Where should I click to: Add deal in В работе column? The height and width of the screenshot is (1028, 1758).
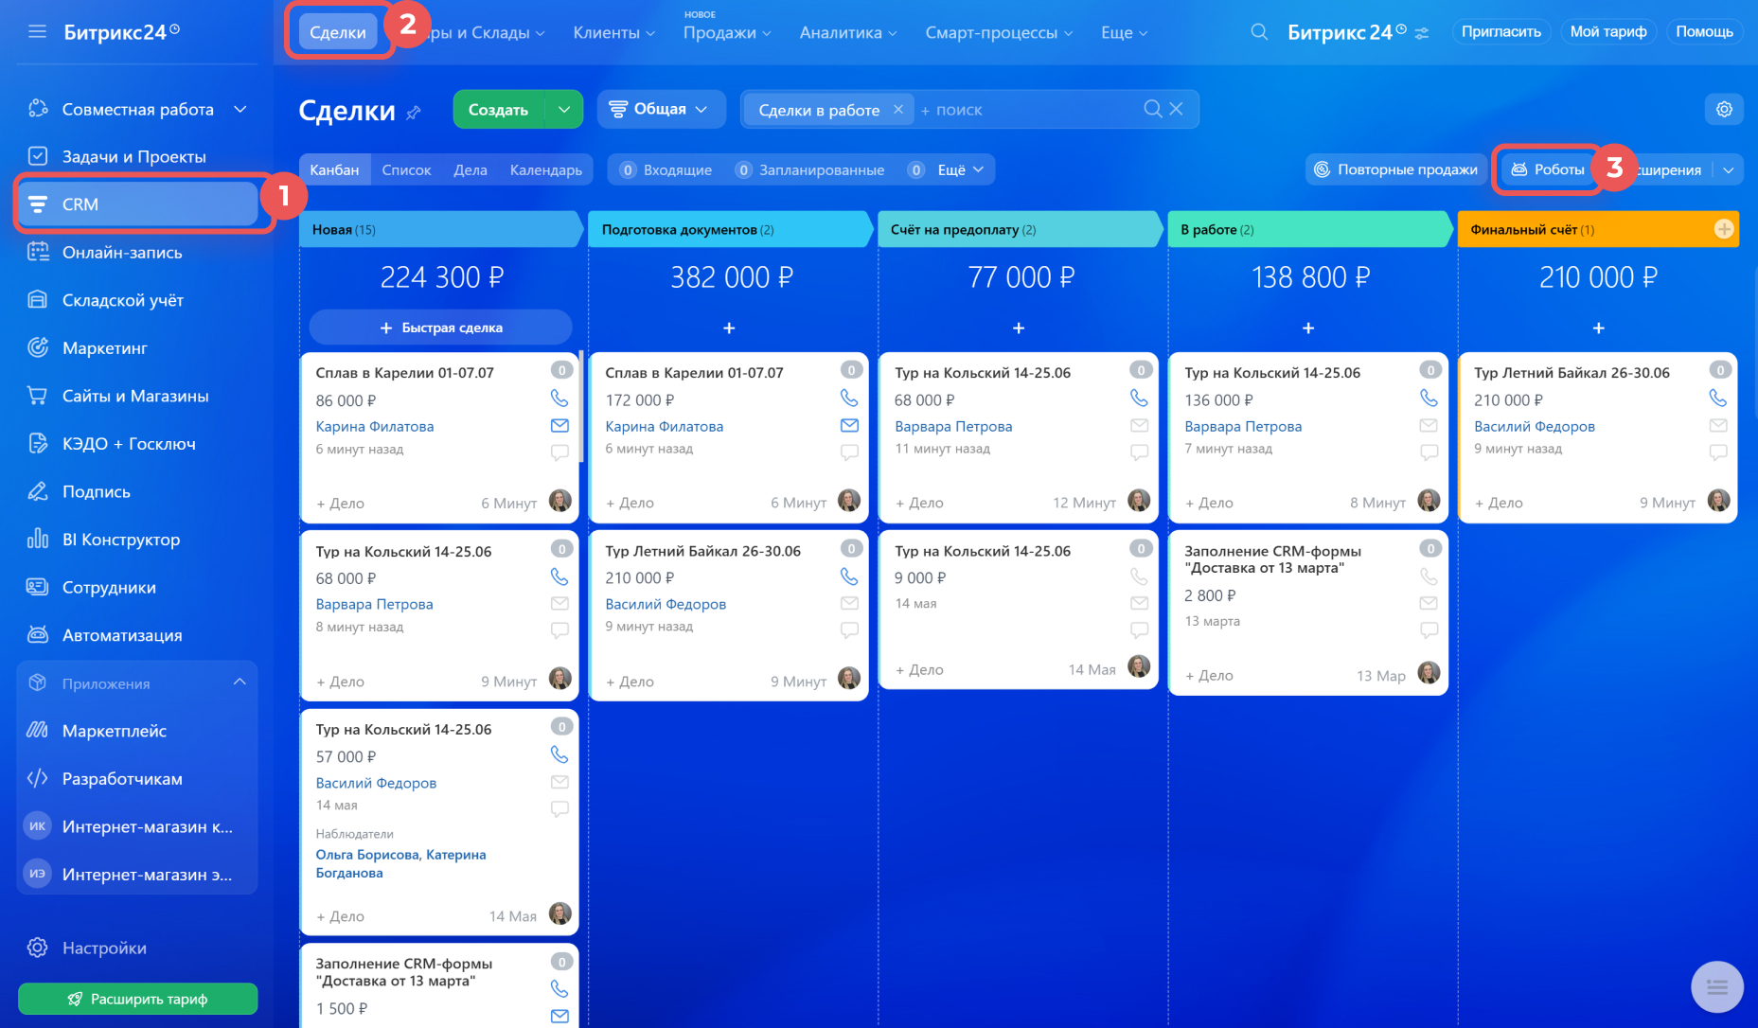tap(1308, 328)
